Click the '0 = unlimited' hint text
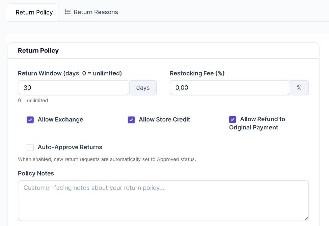This screenshot has height=226, width=329. pos(33,100)
